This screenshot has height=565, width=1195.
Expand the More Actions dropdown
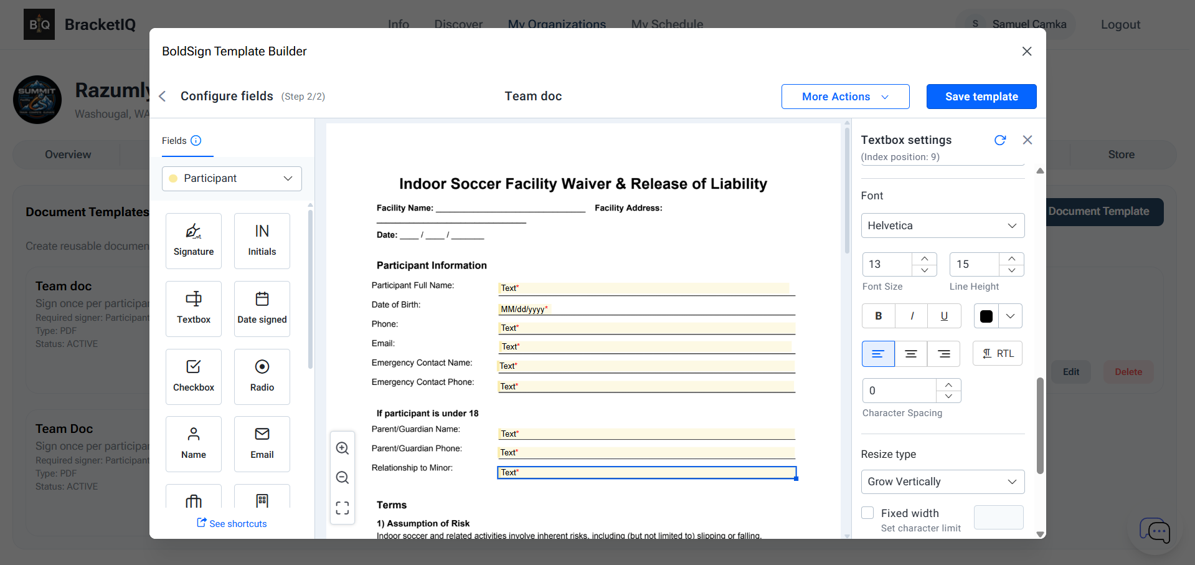846,97
